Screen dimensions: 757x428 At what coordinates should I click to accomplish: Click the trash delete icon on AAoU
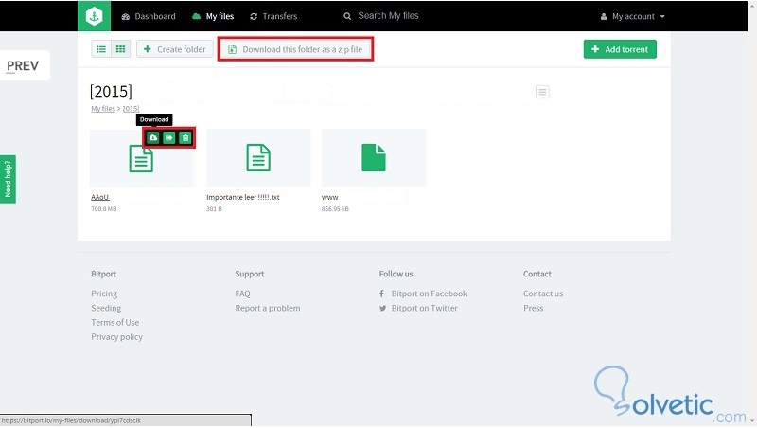pos(185,138)
